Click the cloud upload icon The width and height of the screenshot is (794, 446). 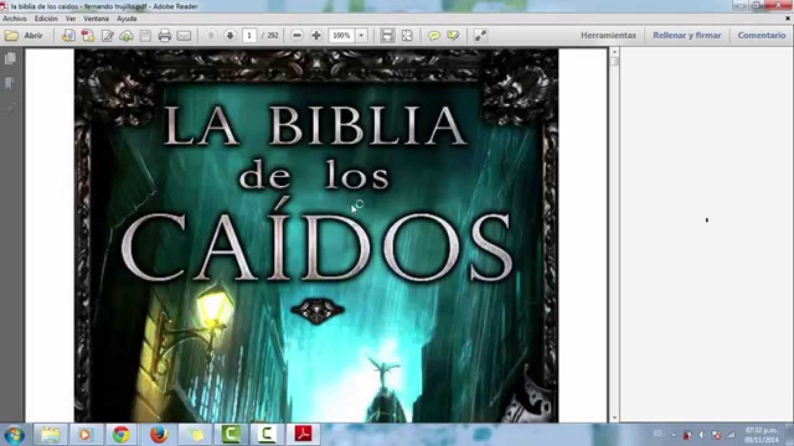click(127, 35)
